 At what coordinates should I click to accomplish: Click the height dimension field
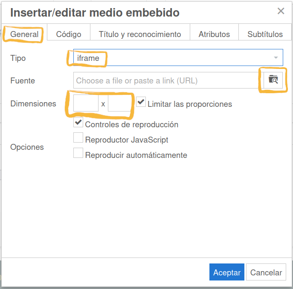point(119,103)
